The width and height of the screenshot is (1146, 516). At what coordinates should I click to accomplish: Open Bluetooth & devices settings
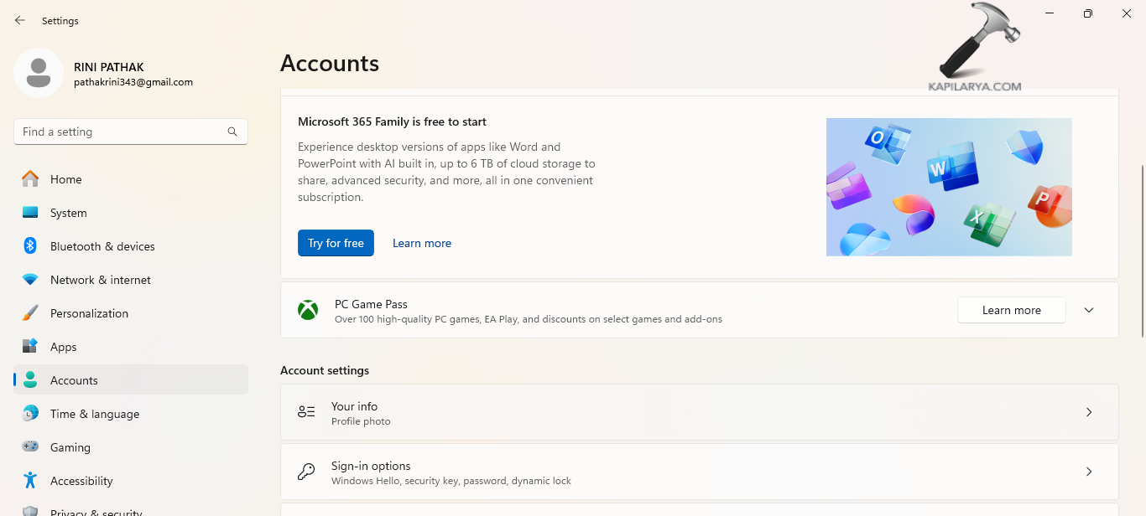102,246
